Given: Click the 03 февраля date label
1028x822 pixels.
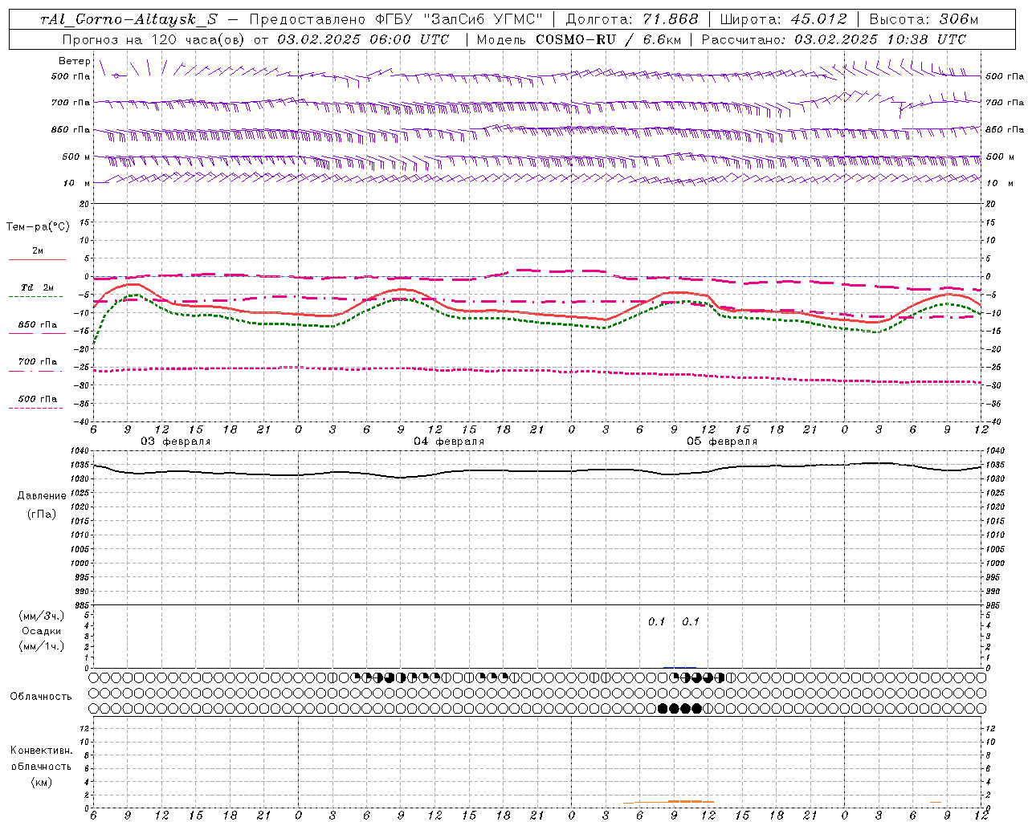Looking at the screenshot, I should tap(176, 442).
